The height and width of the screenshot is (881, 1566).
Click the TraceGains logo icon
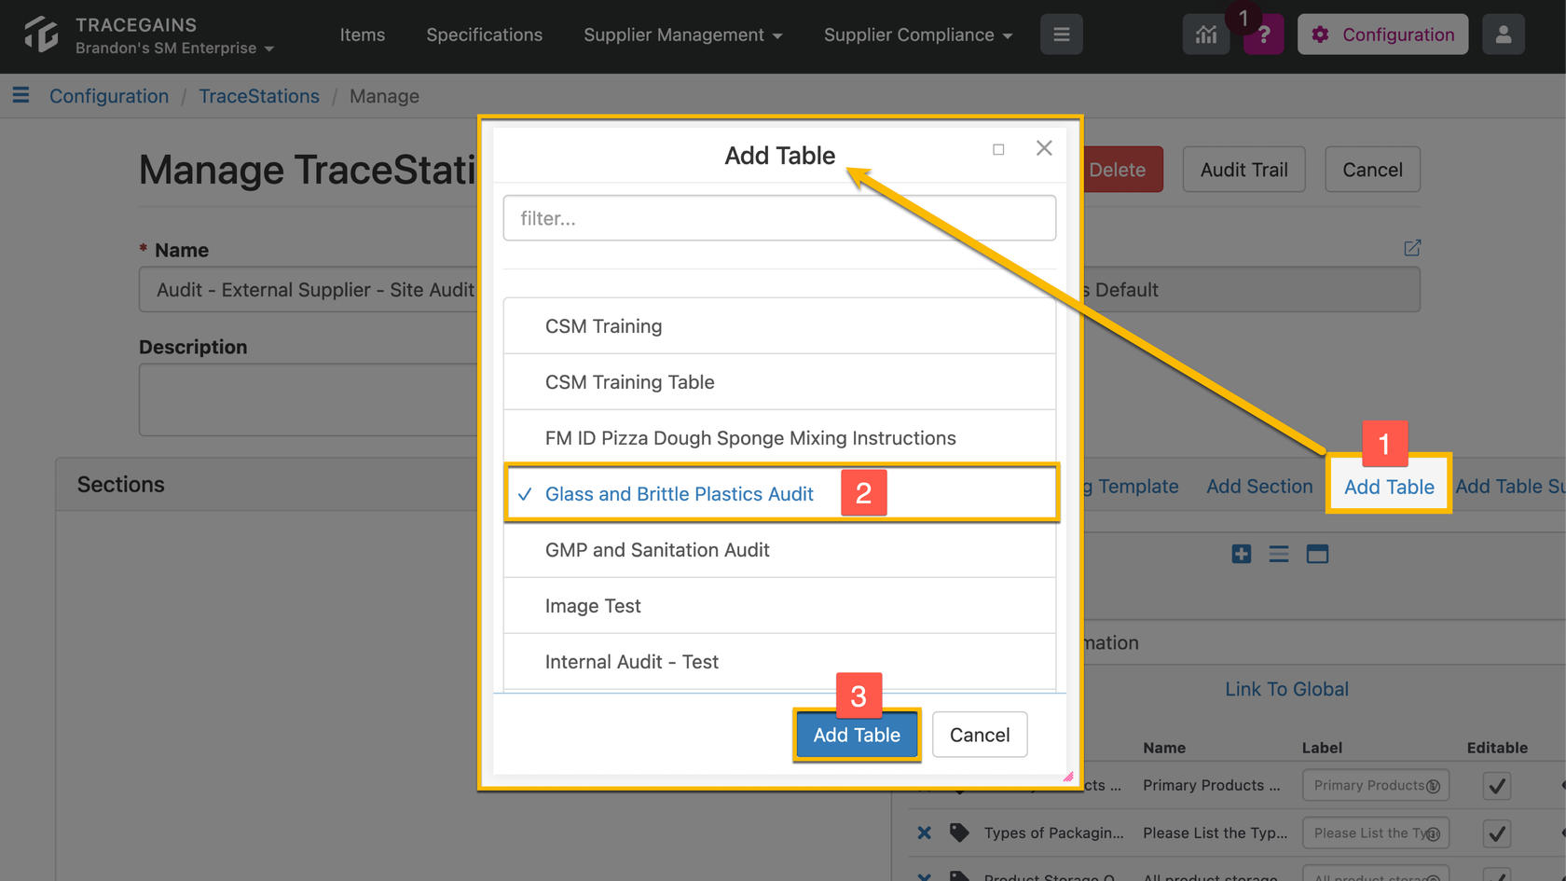41,34
